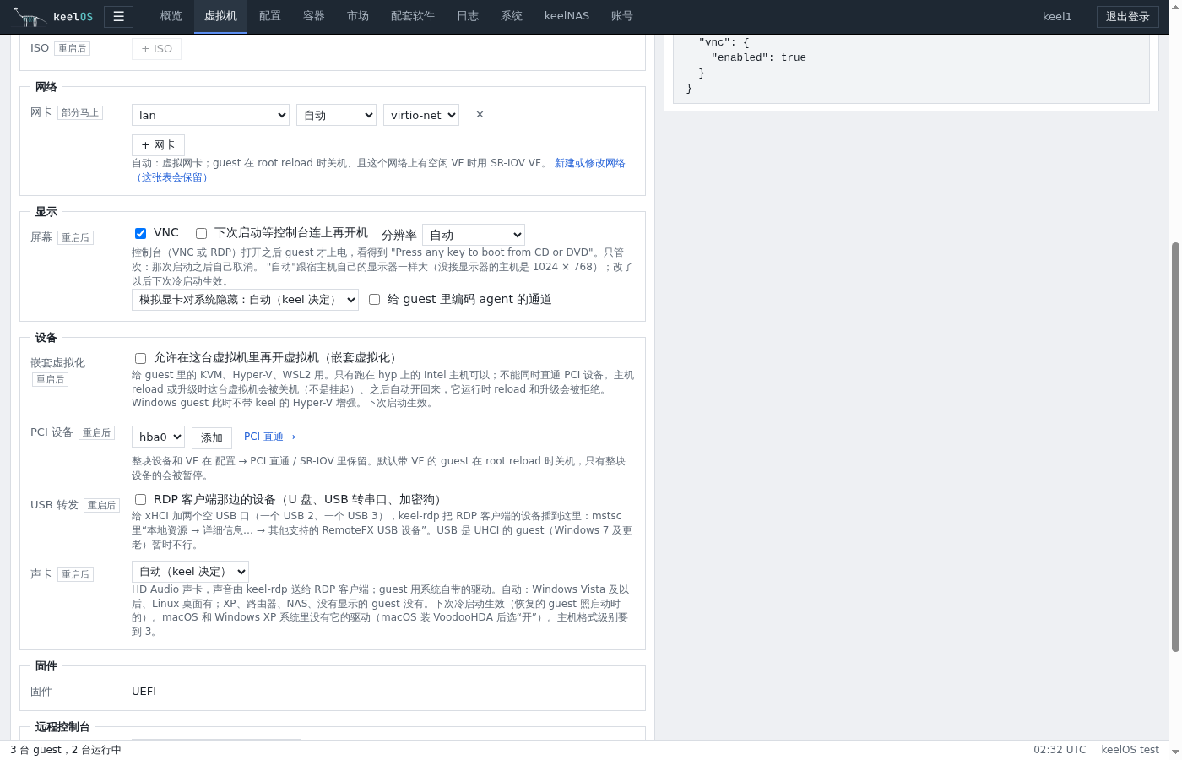Toggle the VNC checkbox
Image resolution: width=1182 pixels, height=760 pixels.
[x=140, y=233]
